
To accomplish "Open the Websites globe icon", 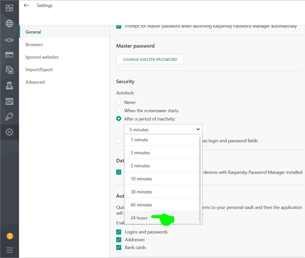I will pos(9,24).
